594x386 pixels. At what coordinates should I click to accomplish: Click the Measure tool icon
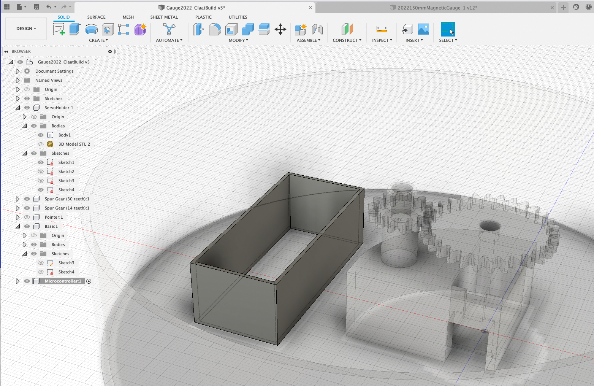(x=382, y=29)
